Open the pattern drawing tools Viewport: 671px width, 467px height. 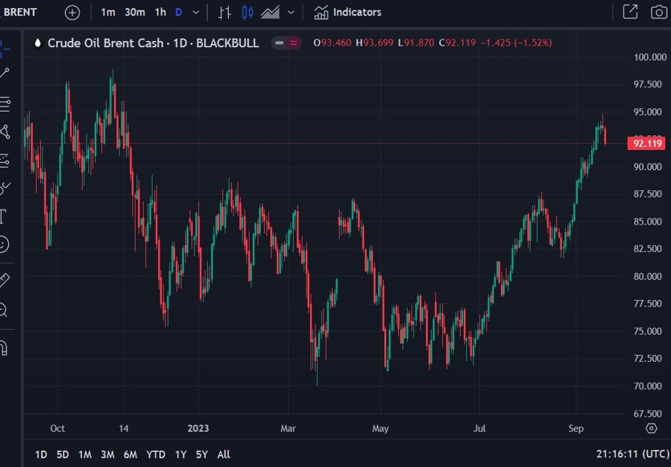click(x=4, y=132)
